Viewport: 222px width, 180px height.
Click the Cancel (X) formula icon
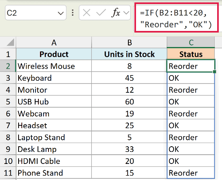(86, 13)
